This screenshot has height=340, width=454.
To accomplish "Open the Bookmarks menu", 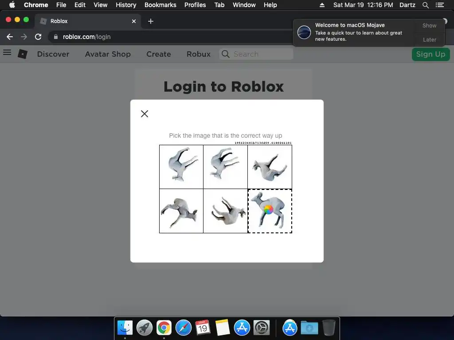I will (x=160, y=5).
